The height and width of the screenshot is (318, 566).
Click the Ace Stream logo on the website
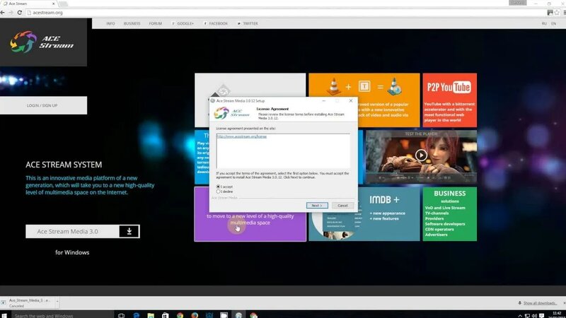(42, 42)
